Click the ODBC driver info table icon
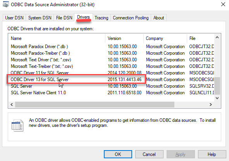229x161 pixels. (17, 125)
